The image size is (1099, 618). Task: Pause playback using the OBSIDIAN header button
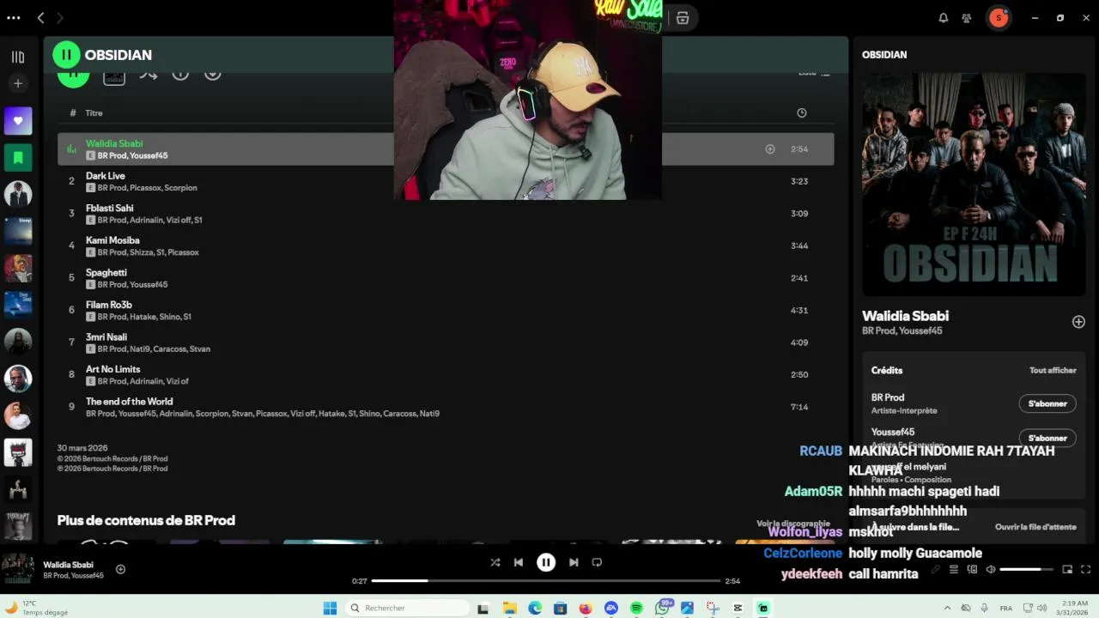pos(66,55)
